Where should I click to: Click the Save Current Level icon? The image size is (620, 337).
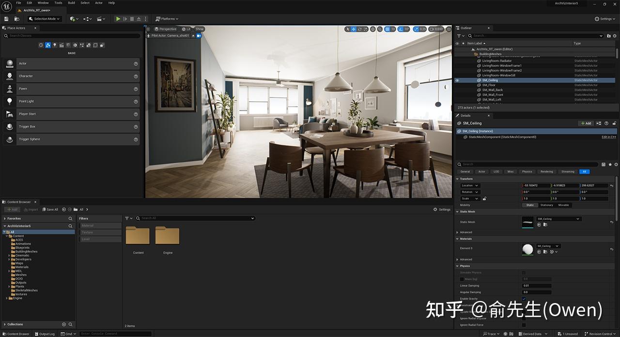point(6,18)
